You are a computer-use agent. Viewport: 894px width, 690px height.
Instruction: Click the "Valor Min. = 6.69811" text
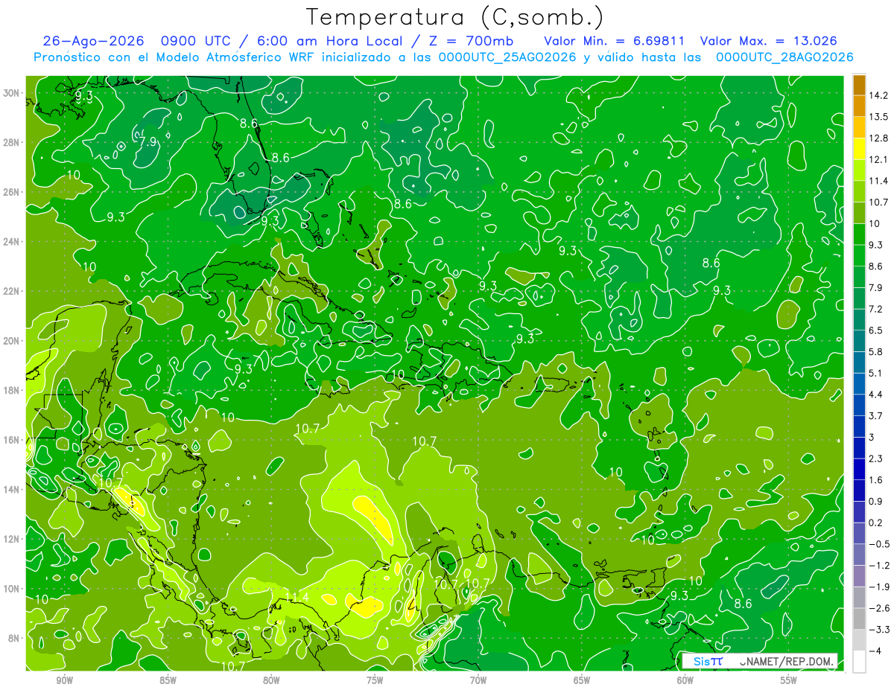(x=614, y=41)
